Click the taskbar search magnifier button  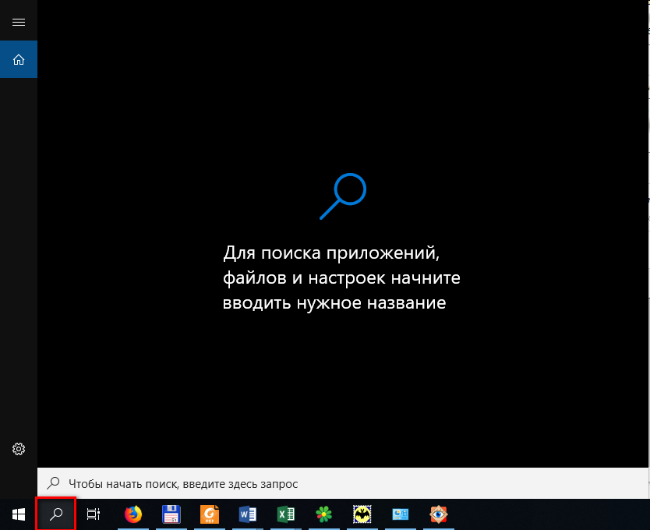pyautogui.click(x=56, y=514)
